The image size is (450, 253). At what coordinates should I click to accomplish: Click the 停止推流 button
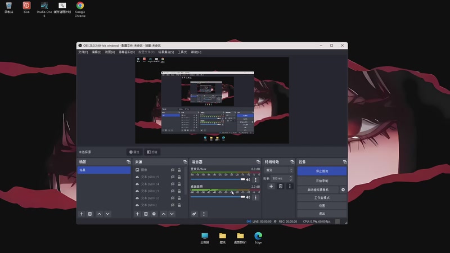[x=322, y=171]
